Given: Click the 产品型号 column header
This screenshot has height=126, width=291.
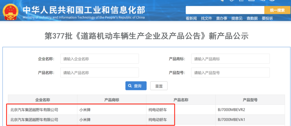Looking at the screenshot, I should [x=250, y=100].
